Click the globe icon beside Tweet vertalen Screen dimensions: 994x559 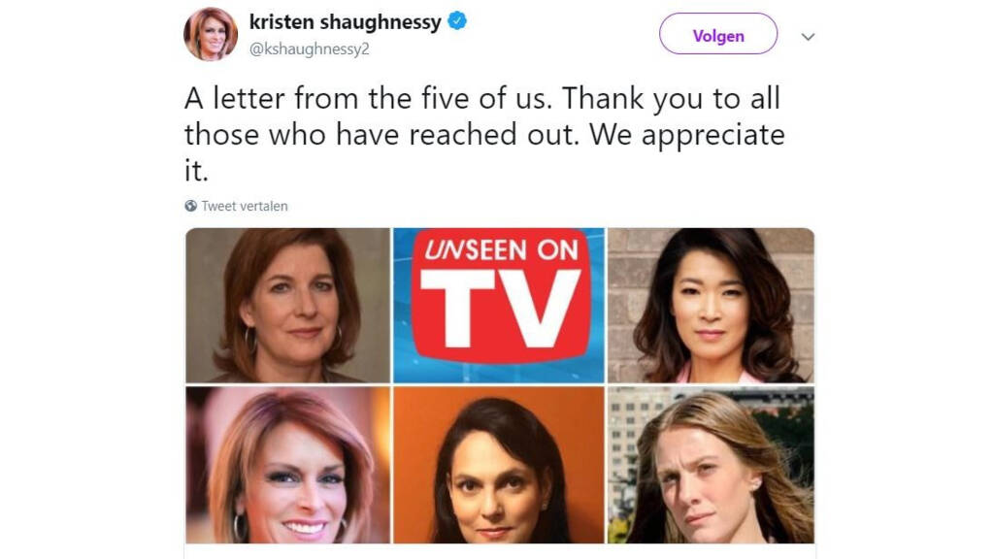(x=191, y=206)
